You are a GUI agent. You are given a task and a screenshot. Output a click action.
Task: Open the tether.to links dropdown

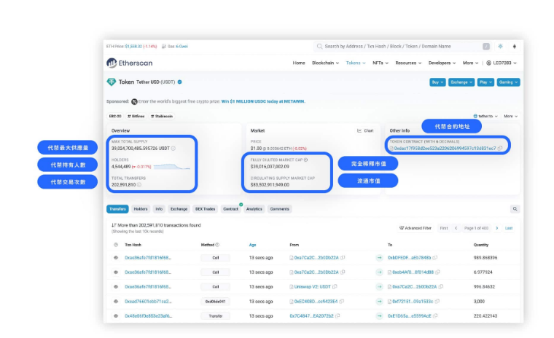[x=485, y=117]
